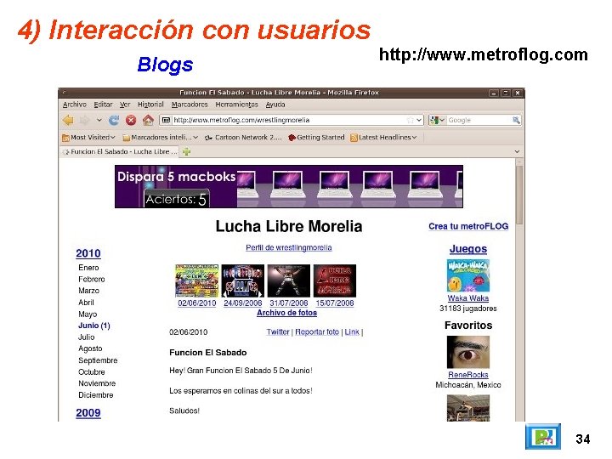Open the Cartoon Network bookmark
The width and height of the screenshot is (612, 459).
click(243, 138)
